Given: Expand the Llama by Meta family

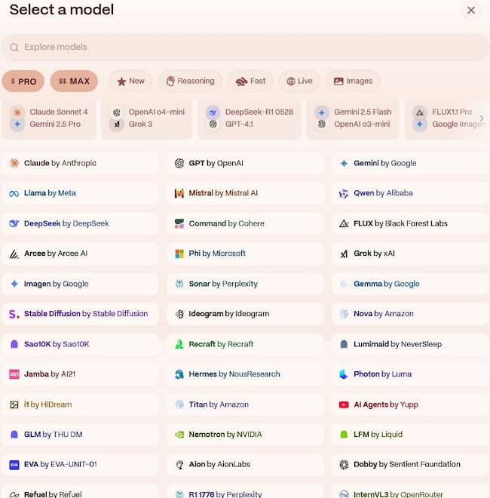Looking at the screenshot, I should tap(81, 193).
